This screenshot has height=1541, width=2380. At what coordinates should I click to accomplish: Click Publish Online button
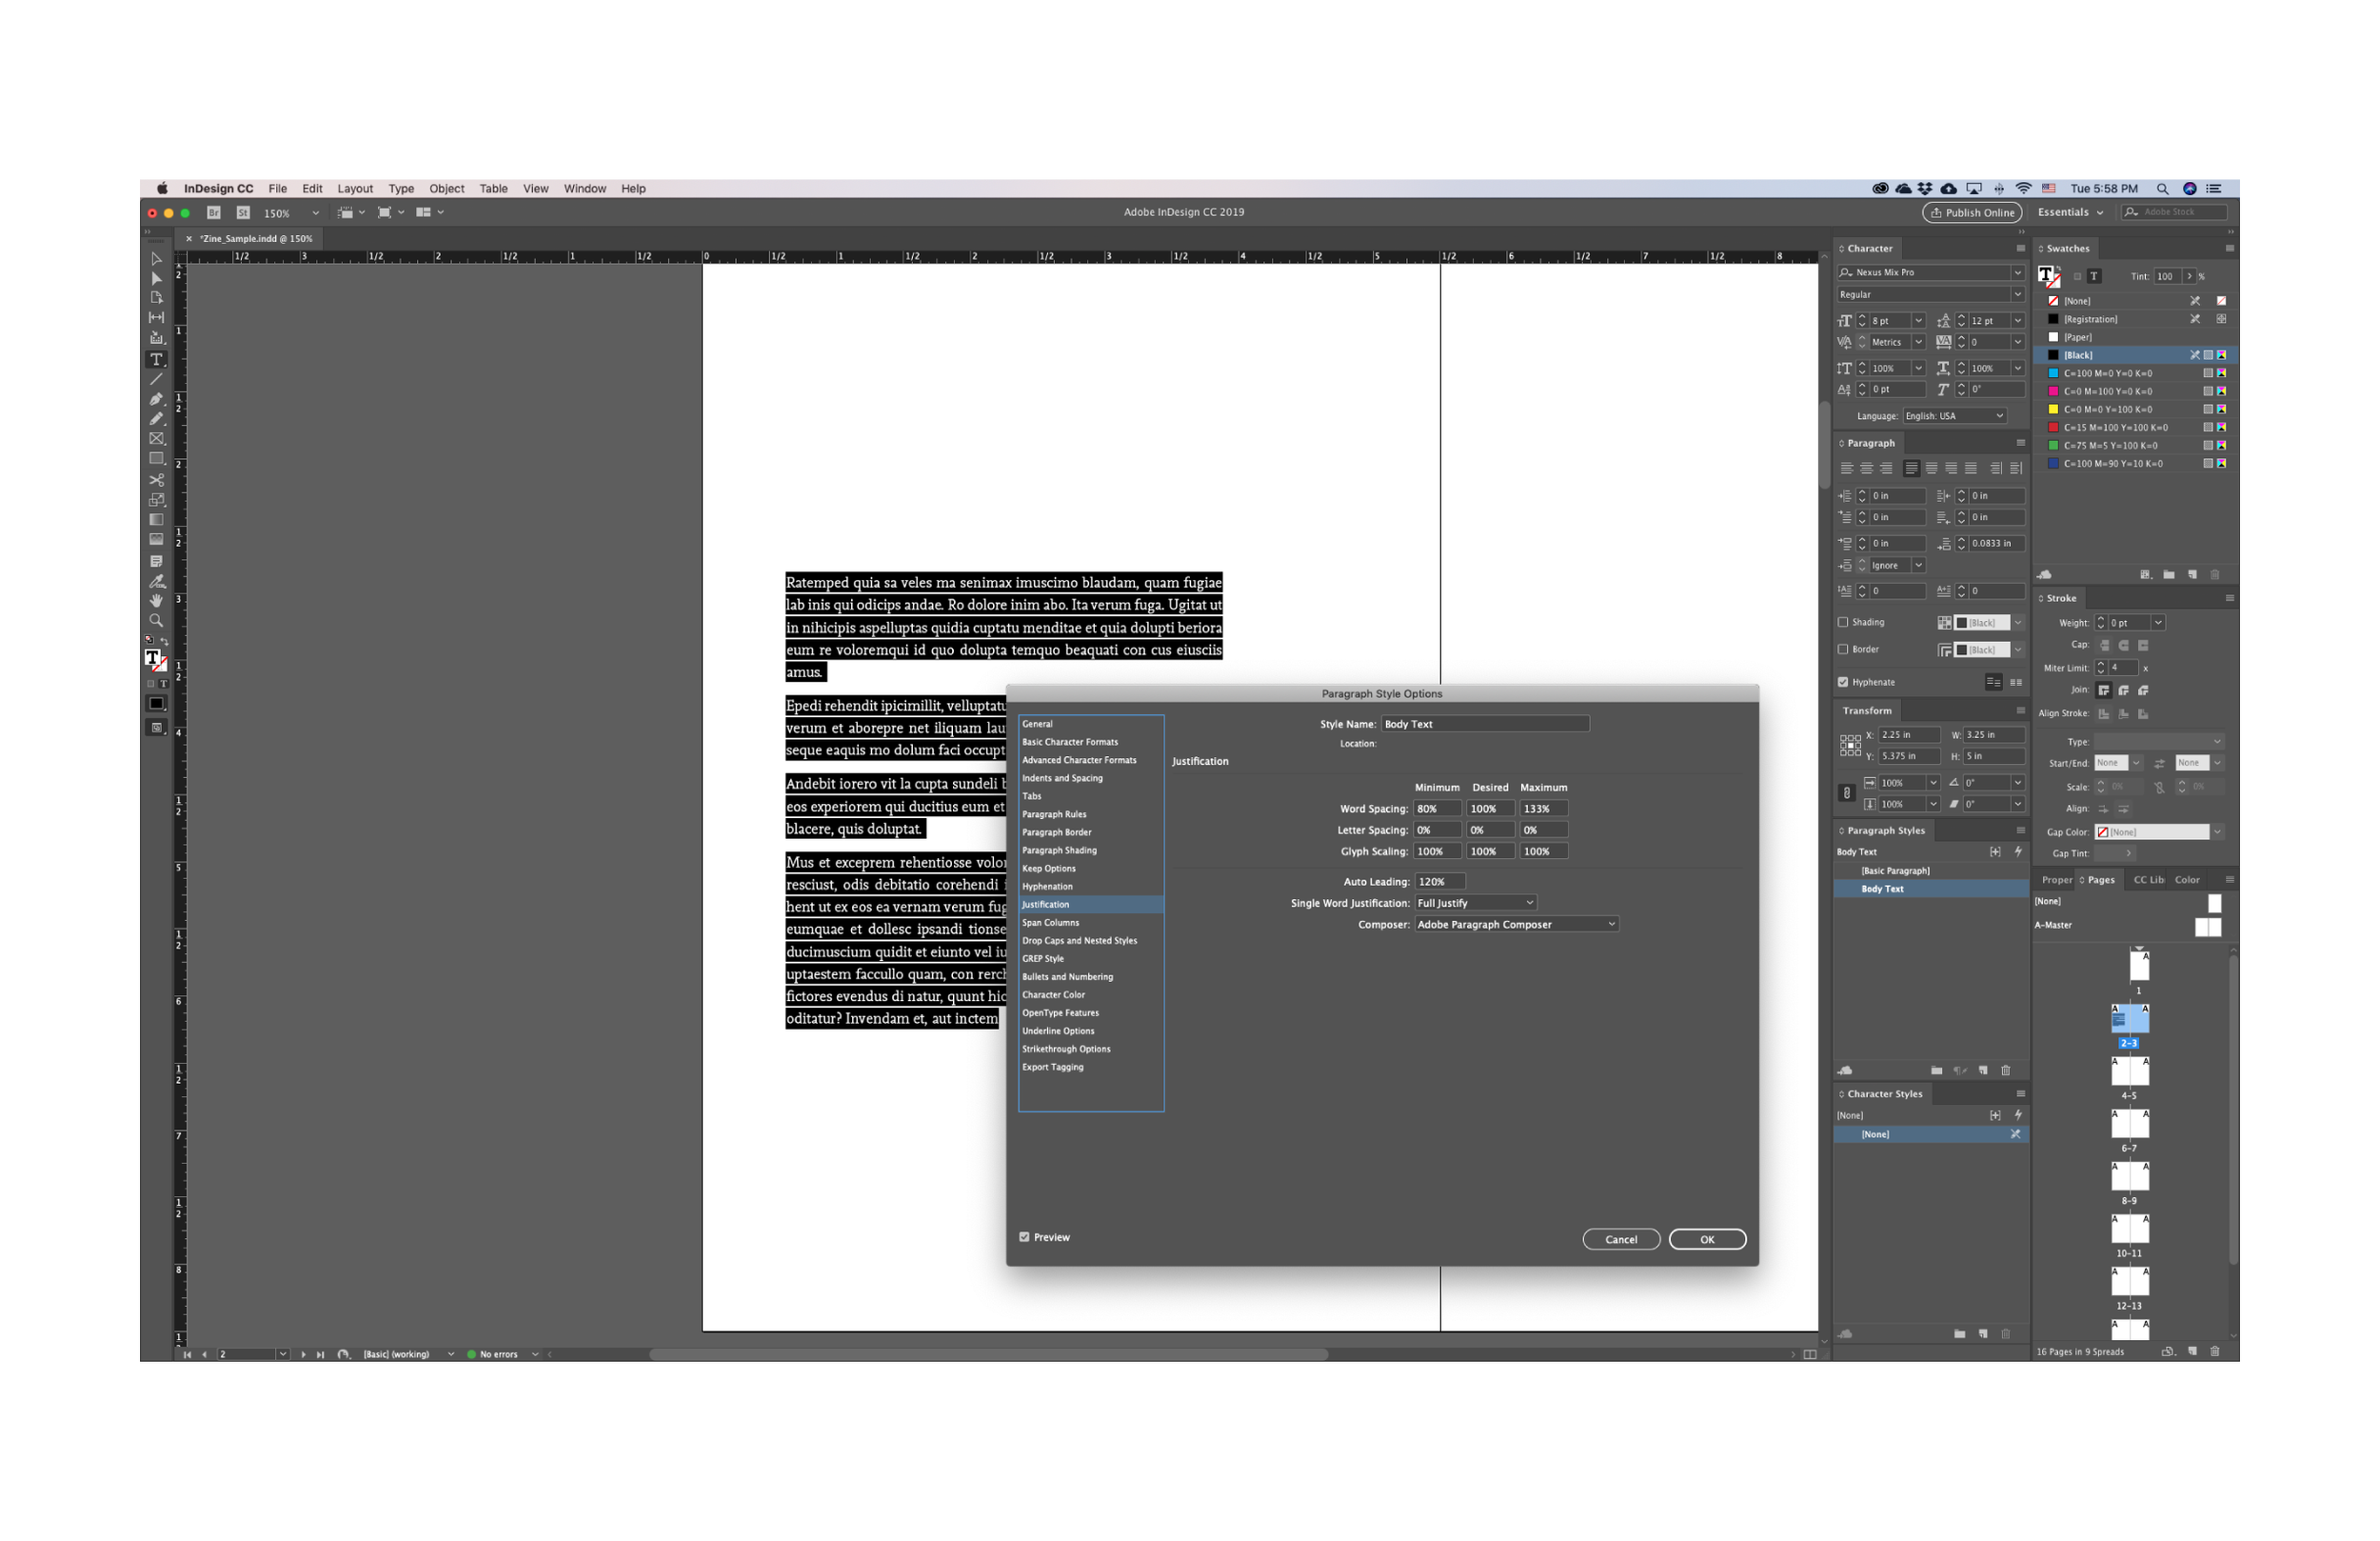click(1972, 212)
